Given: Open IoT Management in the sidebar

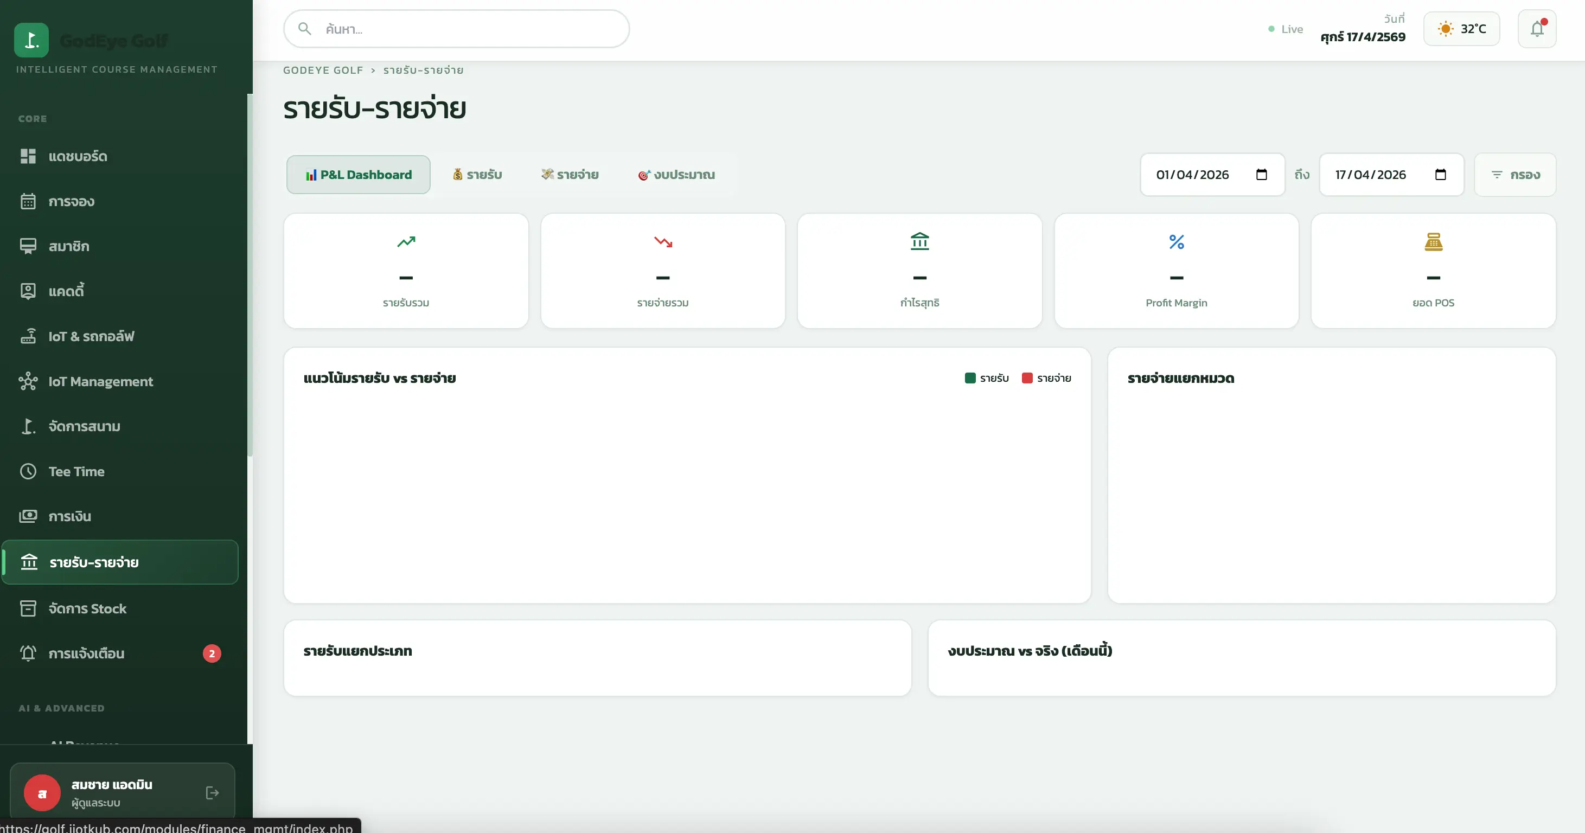Looking at the screenshot, I should click(x=120, y=381).
